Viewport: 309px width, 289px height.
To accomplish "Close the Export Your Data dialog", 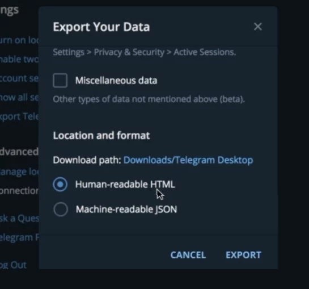I will (258, 27).
